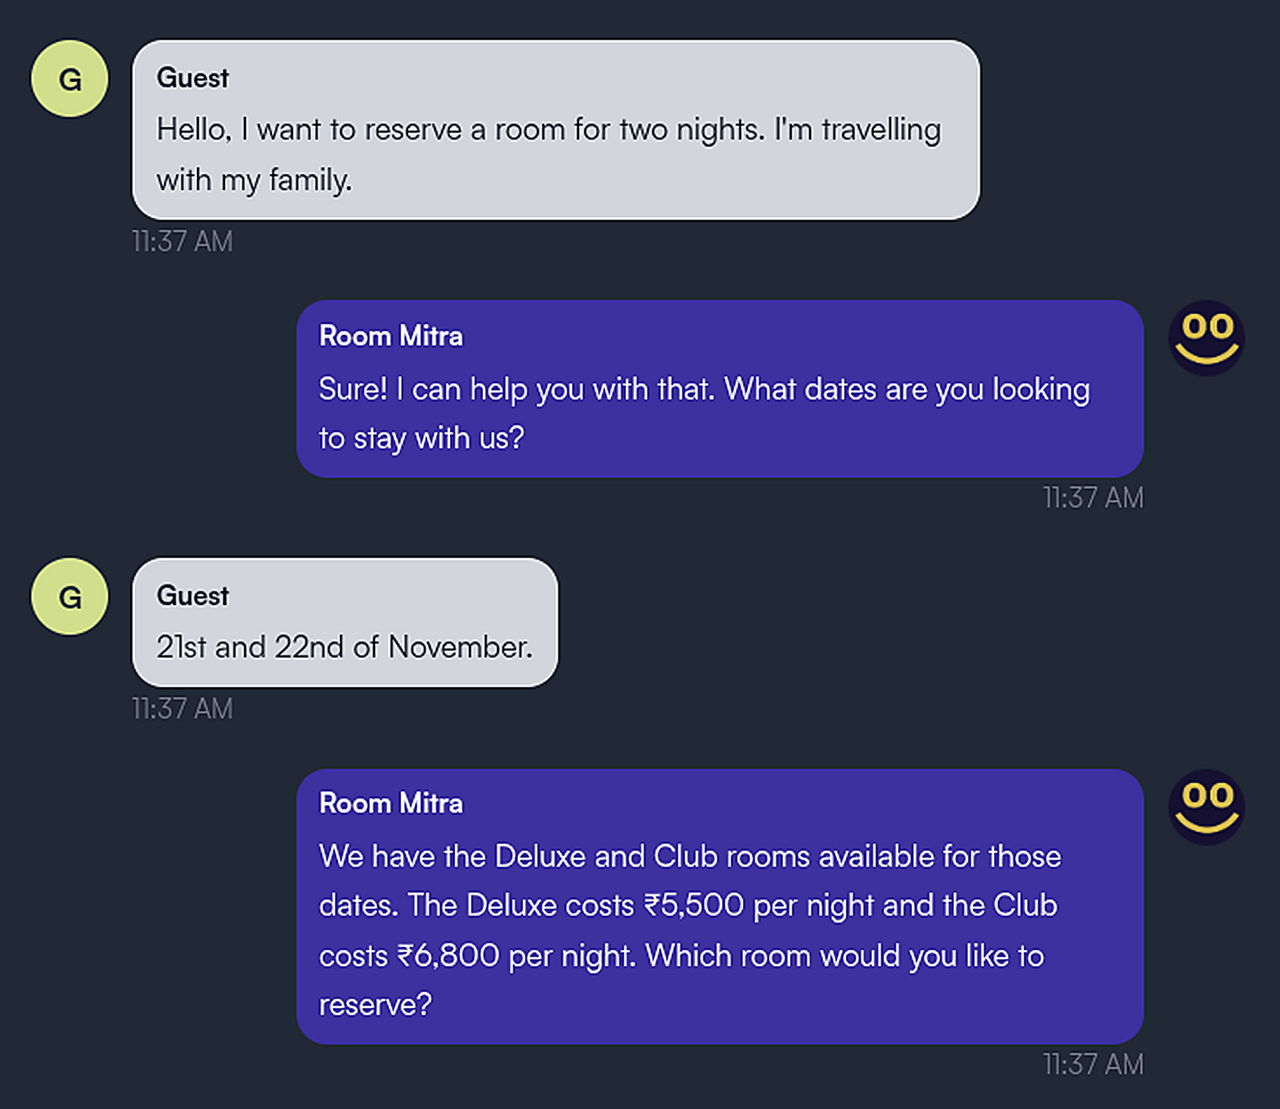Click the timestamp below Room Mitra's first reply

coord(1093,498)
